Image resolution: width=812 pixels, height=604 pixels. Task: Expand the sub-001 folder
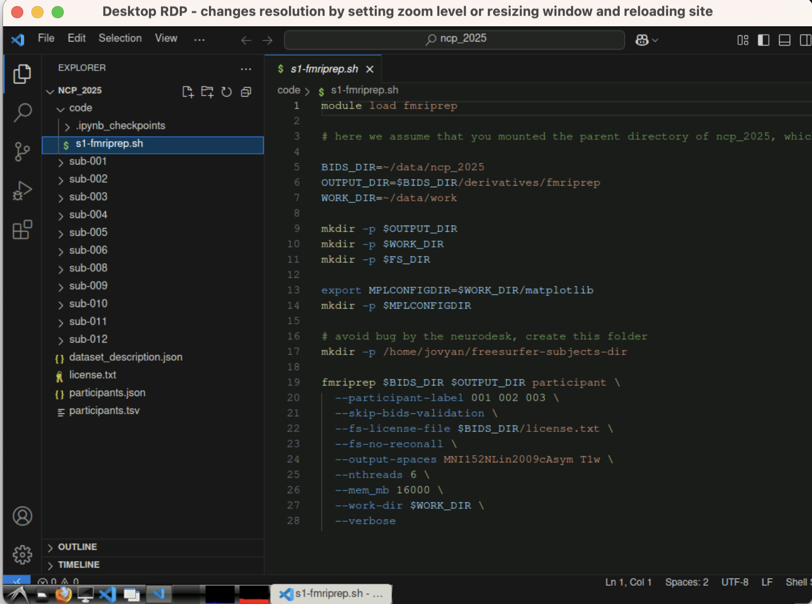[x=88, y=161]
